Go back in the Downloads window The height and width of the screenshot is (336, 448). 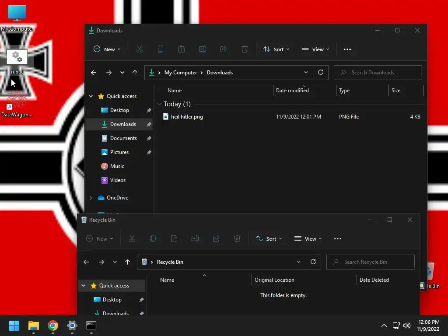point(94,73)
